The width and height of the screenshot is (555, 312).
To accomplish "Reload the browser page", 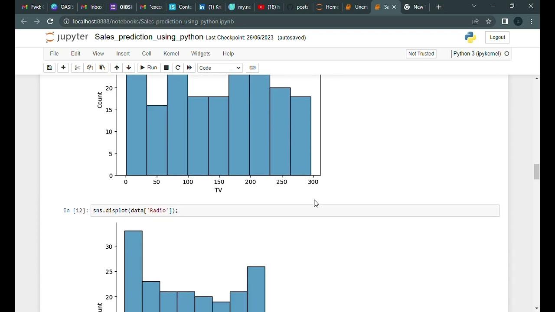I will (50, 21).
